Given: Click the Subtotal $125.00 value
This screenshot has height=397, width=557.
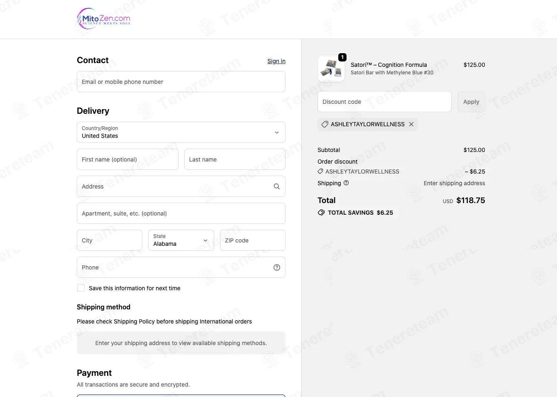Looking at the screenshot, I should point(474,150).
